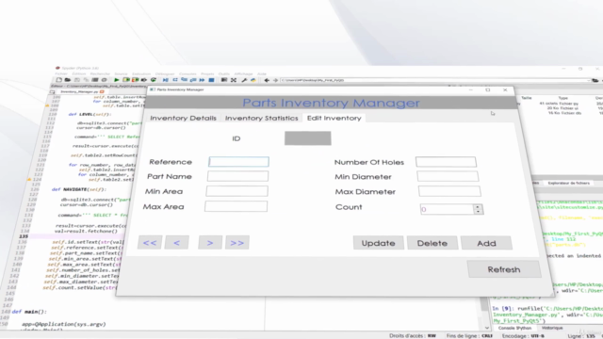603x339 pixels.
Task: Decrease Count with spinner down arrow
Action: [x=478, y=212]
